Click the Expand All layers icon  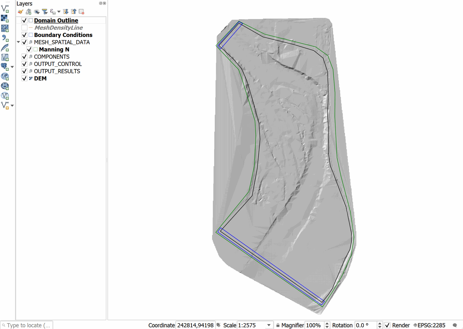(66, 12)
